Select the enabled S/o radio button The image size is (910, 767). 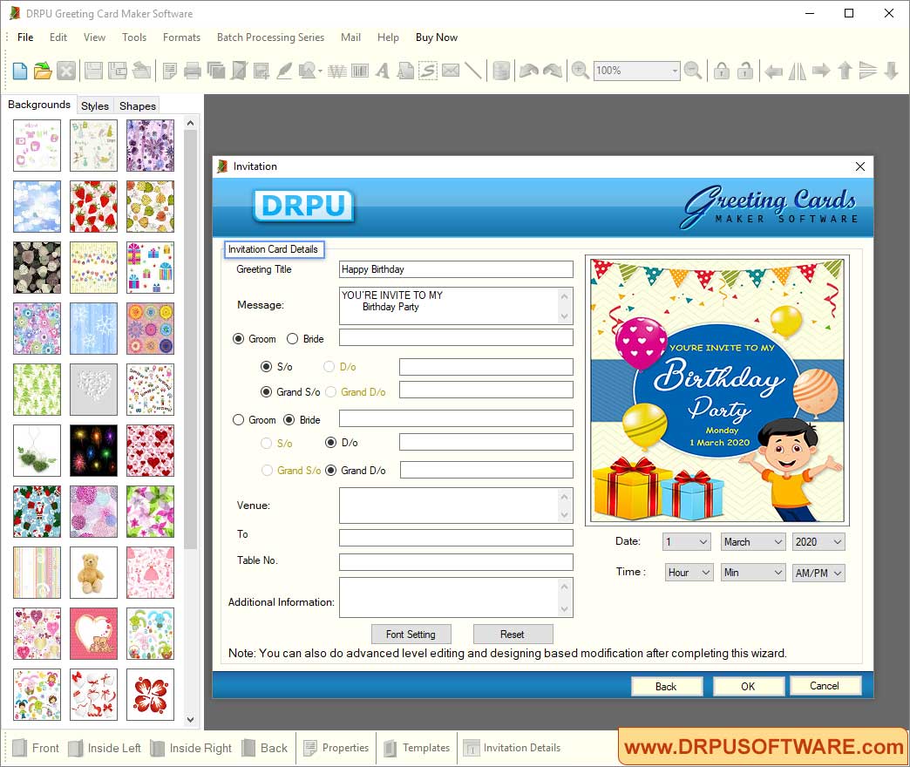(266, 367)
